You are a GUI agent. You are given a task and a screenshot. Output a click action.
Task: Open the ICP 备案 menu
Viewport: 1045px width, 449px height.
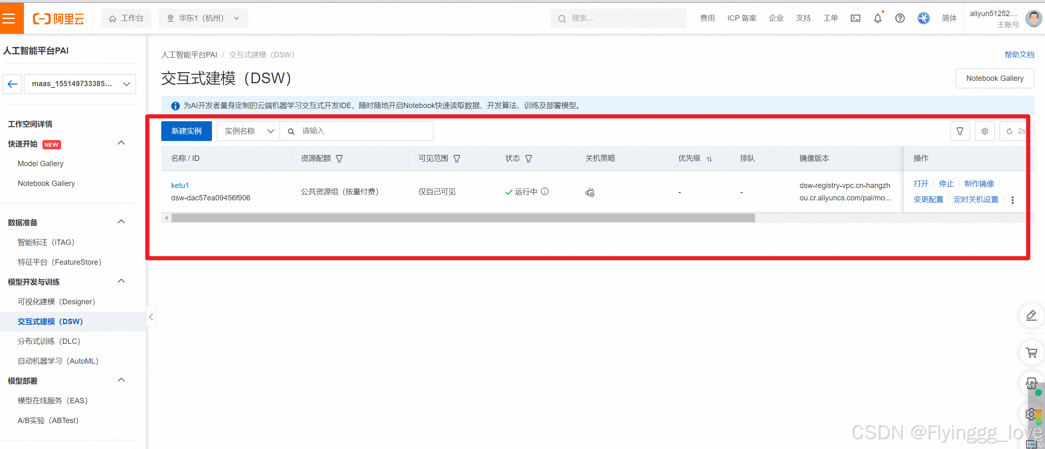click(741, 18)
